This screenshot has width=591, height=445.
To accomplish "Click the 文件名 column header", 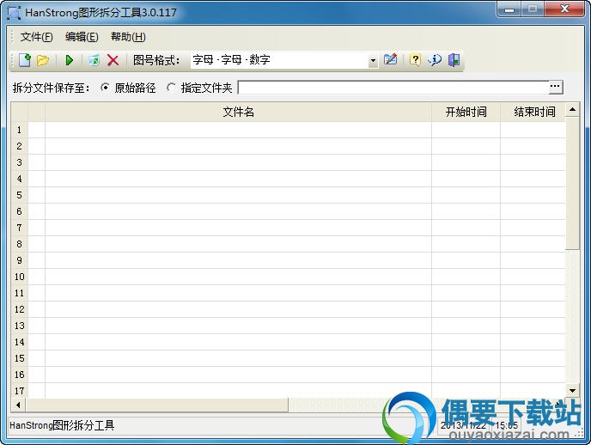I will (x=238, y=112).
